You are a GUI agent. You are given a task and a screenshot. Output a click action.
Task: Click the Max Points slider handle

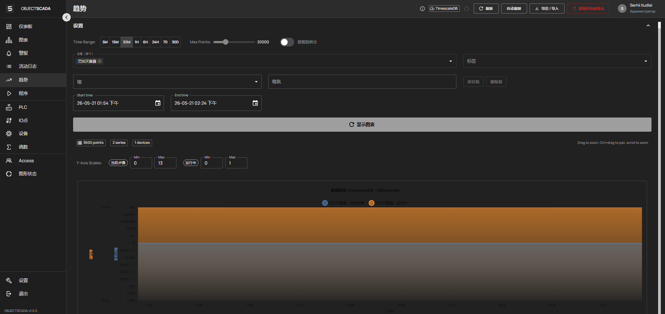pos(226,42)
